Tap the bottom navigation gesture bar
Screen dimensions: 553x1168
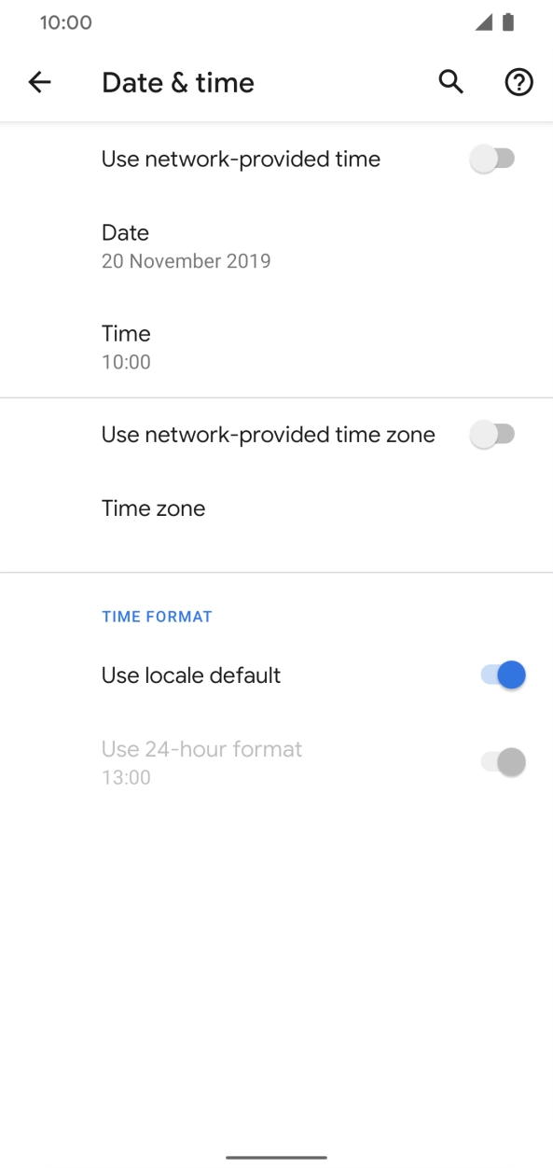point(276,1158)
